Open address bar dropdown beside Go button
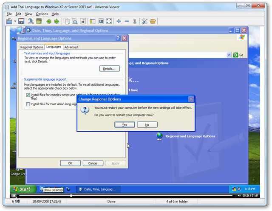The height and width of the screenshot is (211, 272). tap(229, 55)
